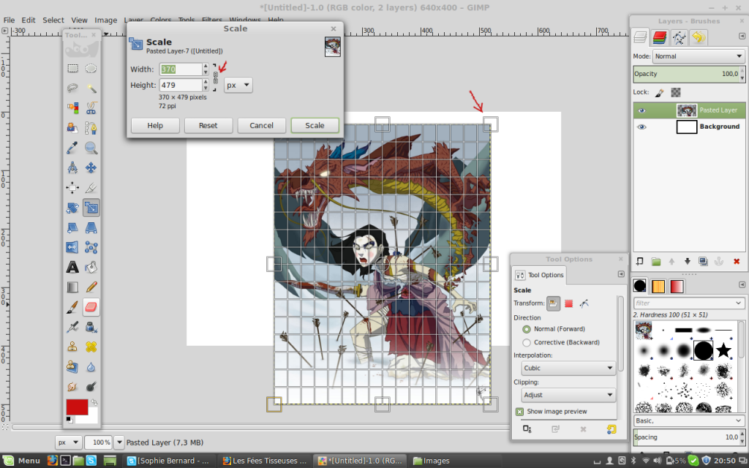The height and width of the screenshot is (468, 749).
Task: Expand the Interpolation Cubic dropdown
Action: (x=568, y=369)
